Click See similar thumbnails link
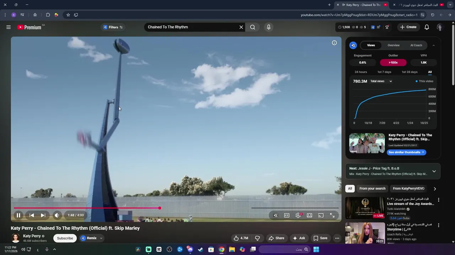The image size is (455, 255). 406,152
